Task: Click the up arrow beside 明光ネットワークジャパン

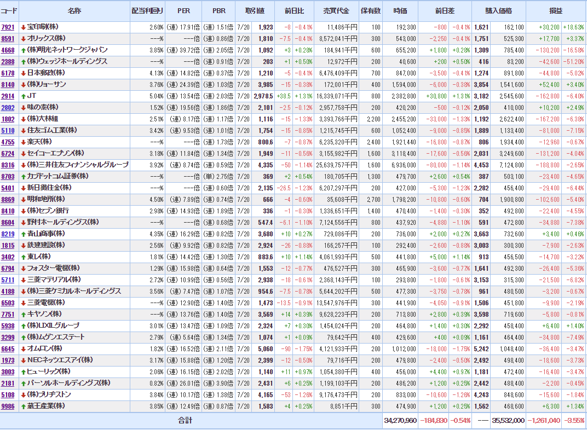Action: (23, 50)
